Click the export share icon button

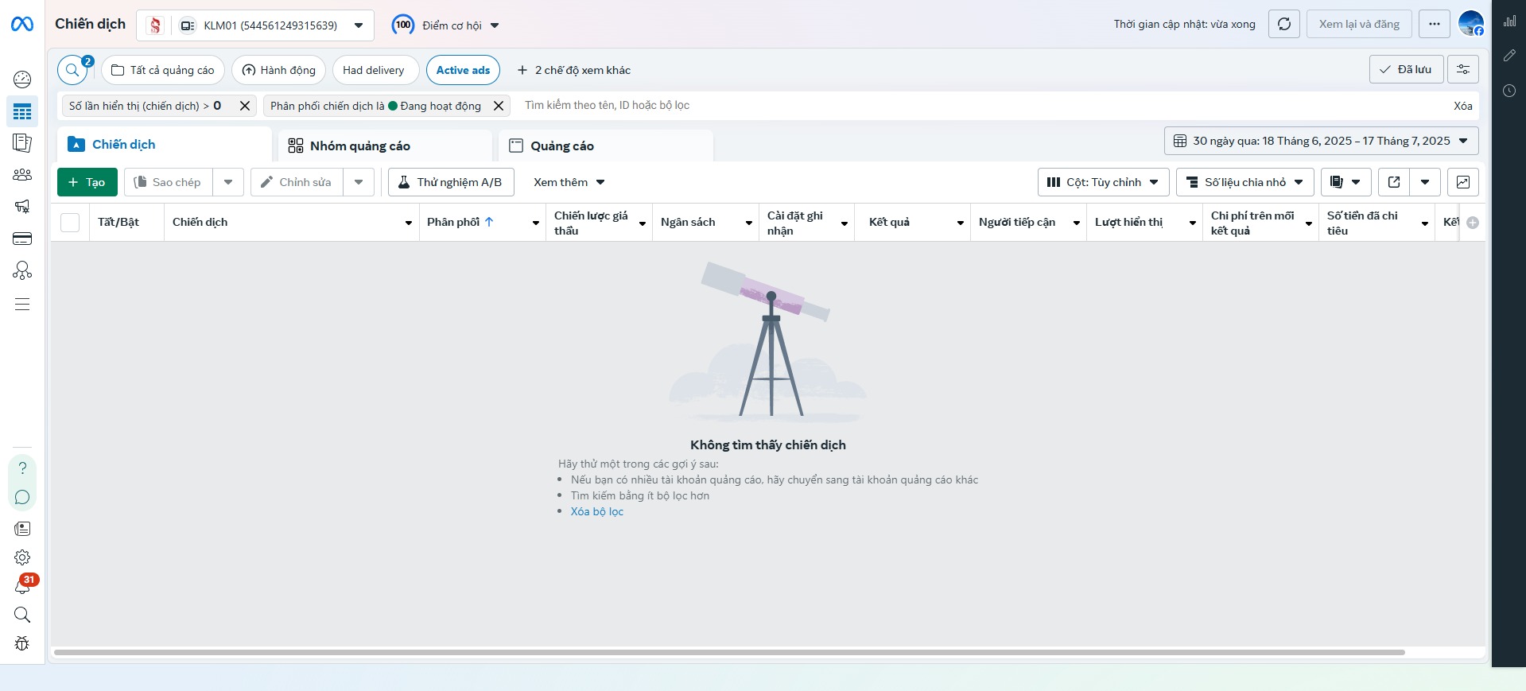tap(1394, 182)
